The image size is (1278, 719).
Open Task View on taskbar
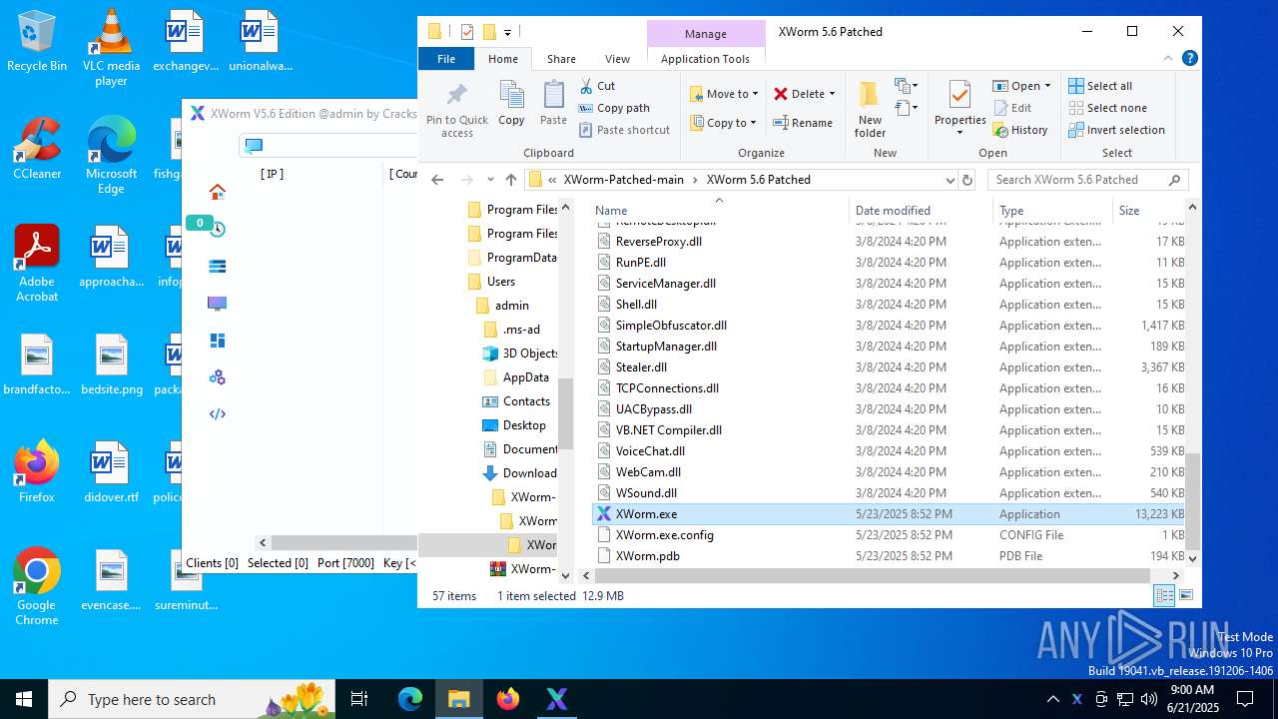click(359, 699)
